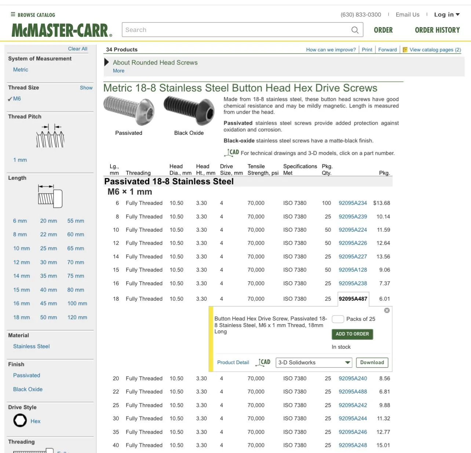Open View catalog pages (2) link
471x453 pixels.
[435, 50]
